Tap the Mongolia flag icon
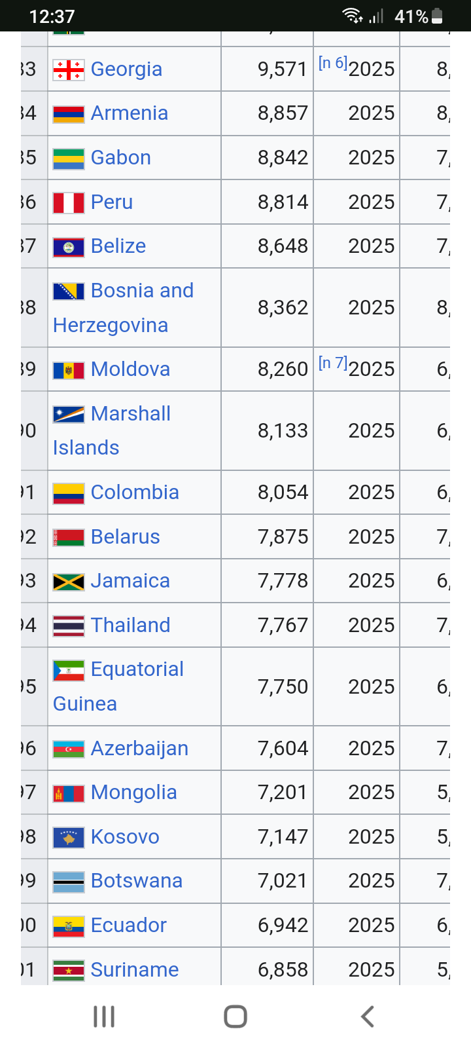Screen dimensions: 471x1048 coord(69,793)
